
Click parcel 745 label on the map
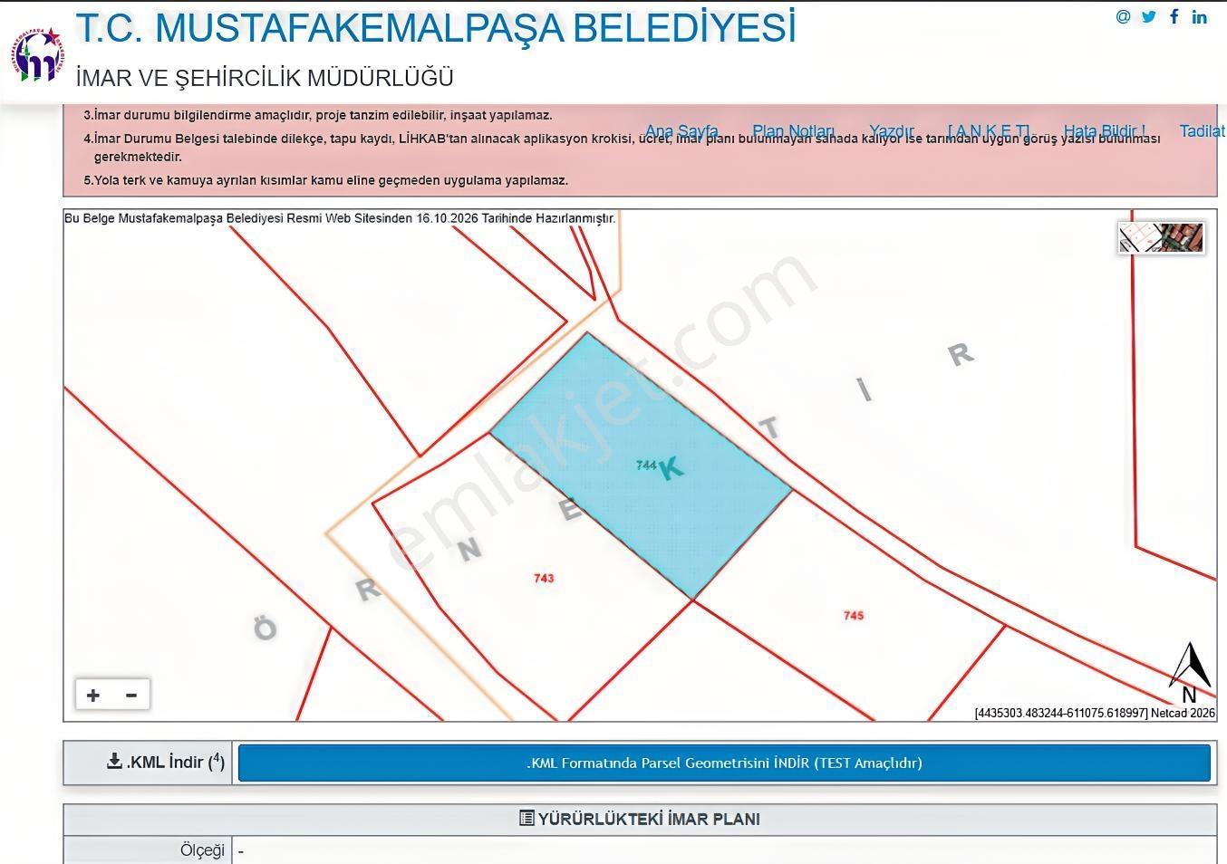(x=854, y=615)
